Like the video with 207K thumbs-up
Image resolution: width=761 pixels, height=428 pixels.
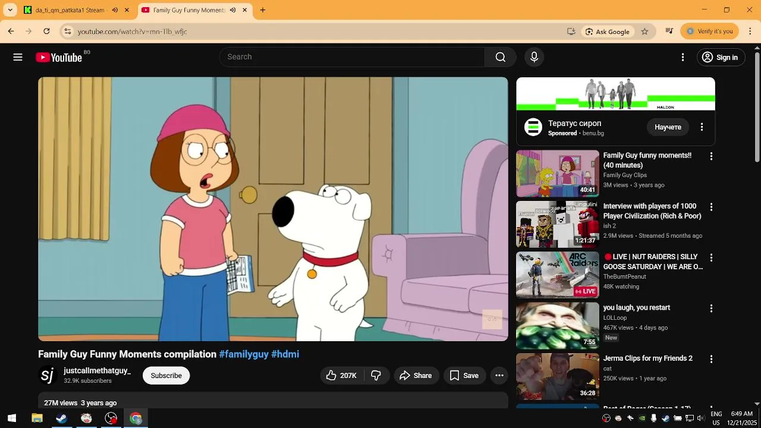point(341,376)
